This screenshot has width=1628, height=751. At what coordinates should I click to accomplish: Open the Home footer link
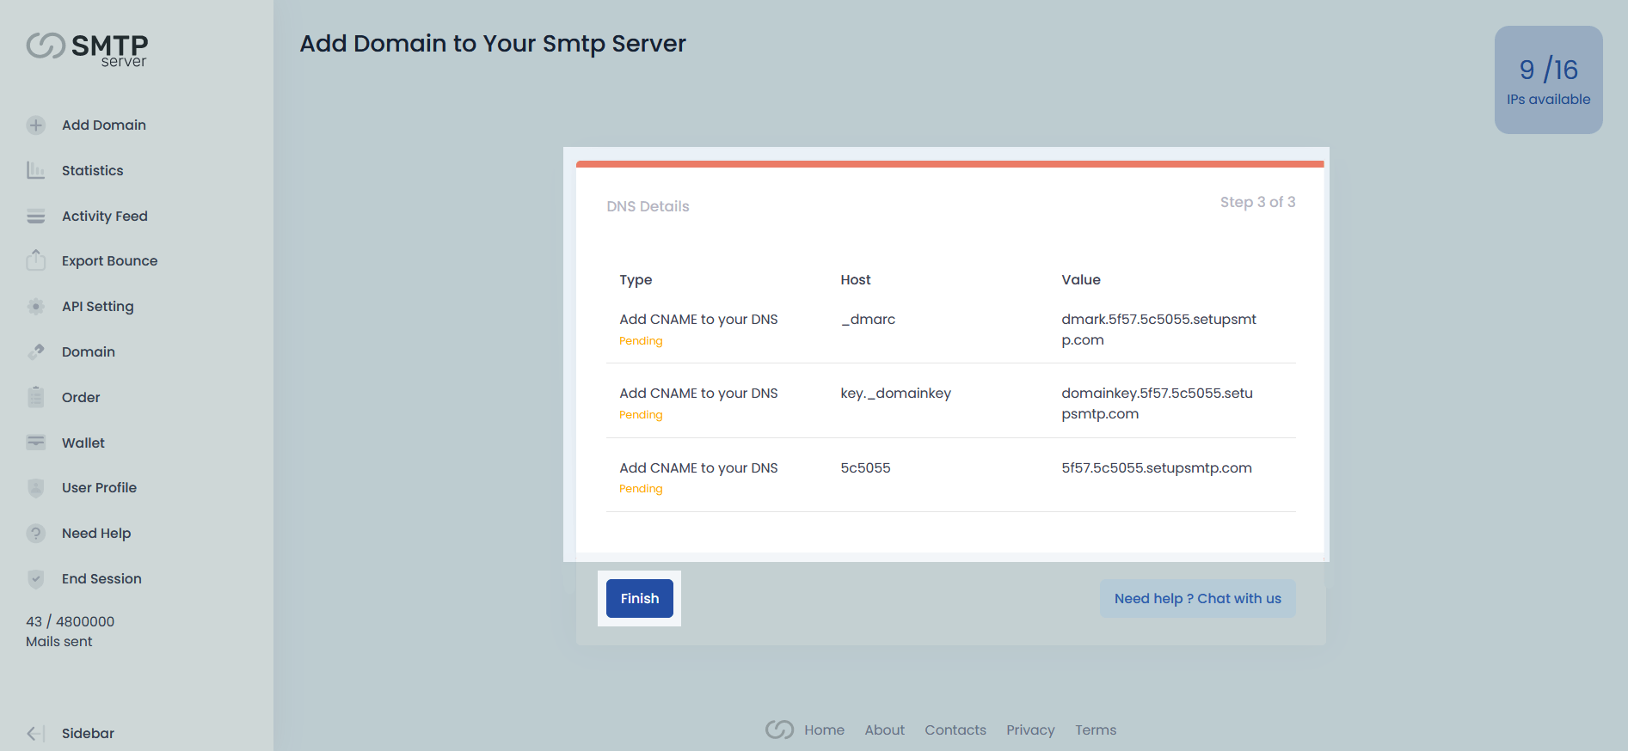pos(824,730)
